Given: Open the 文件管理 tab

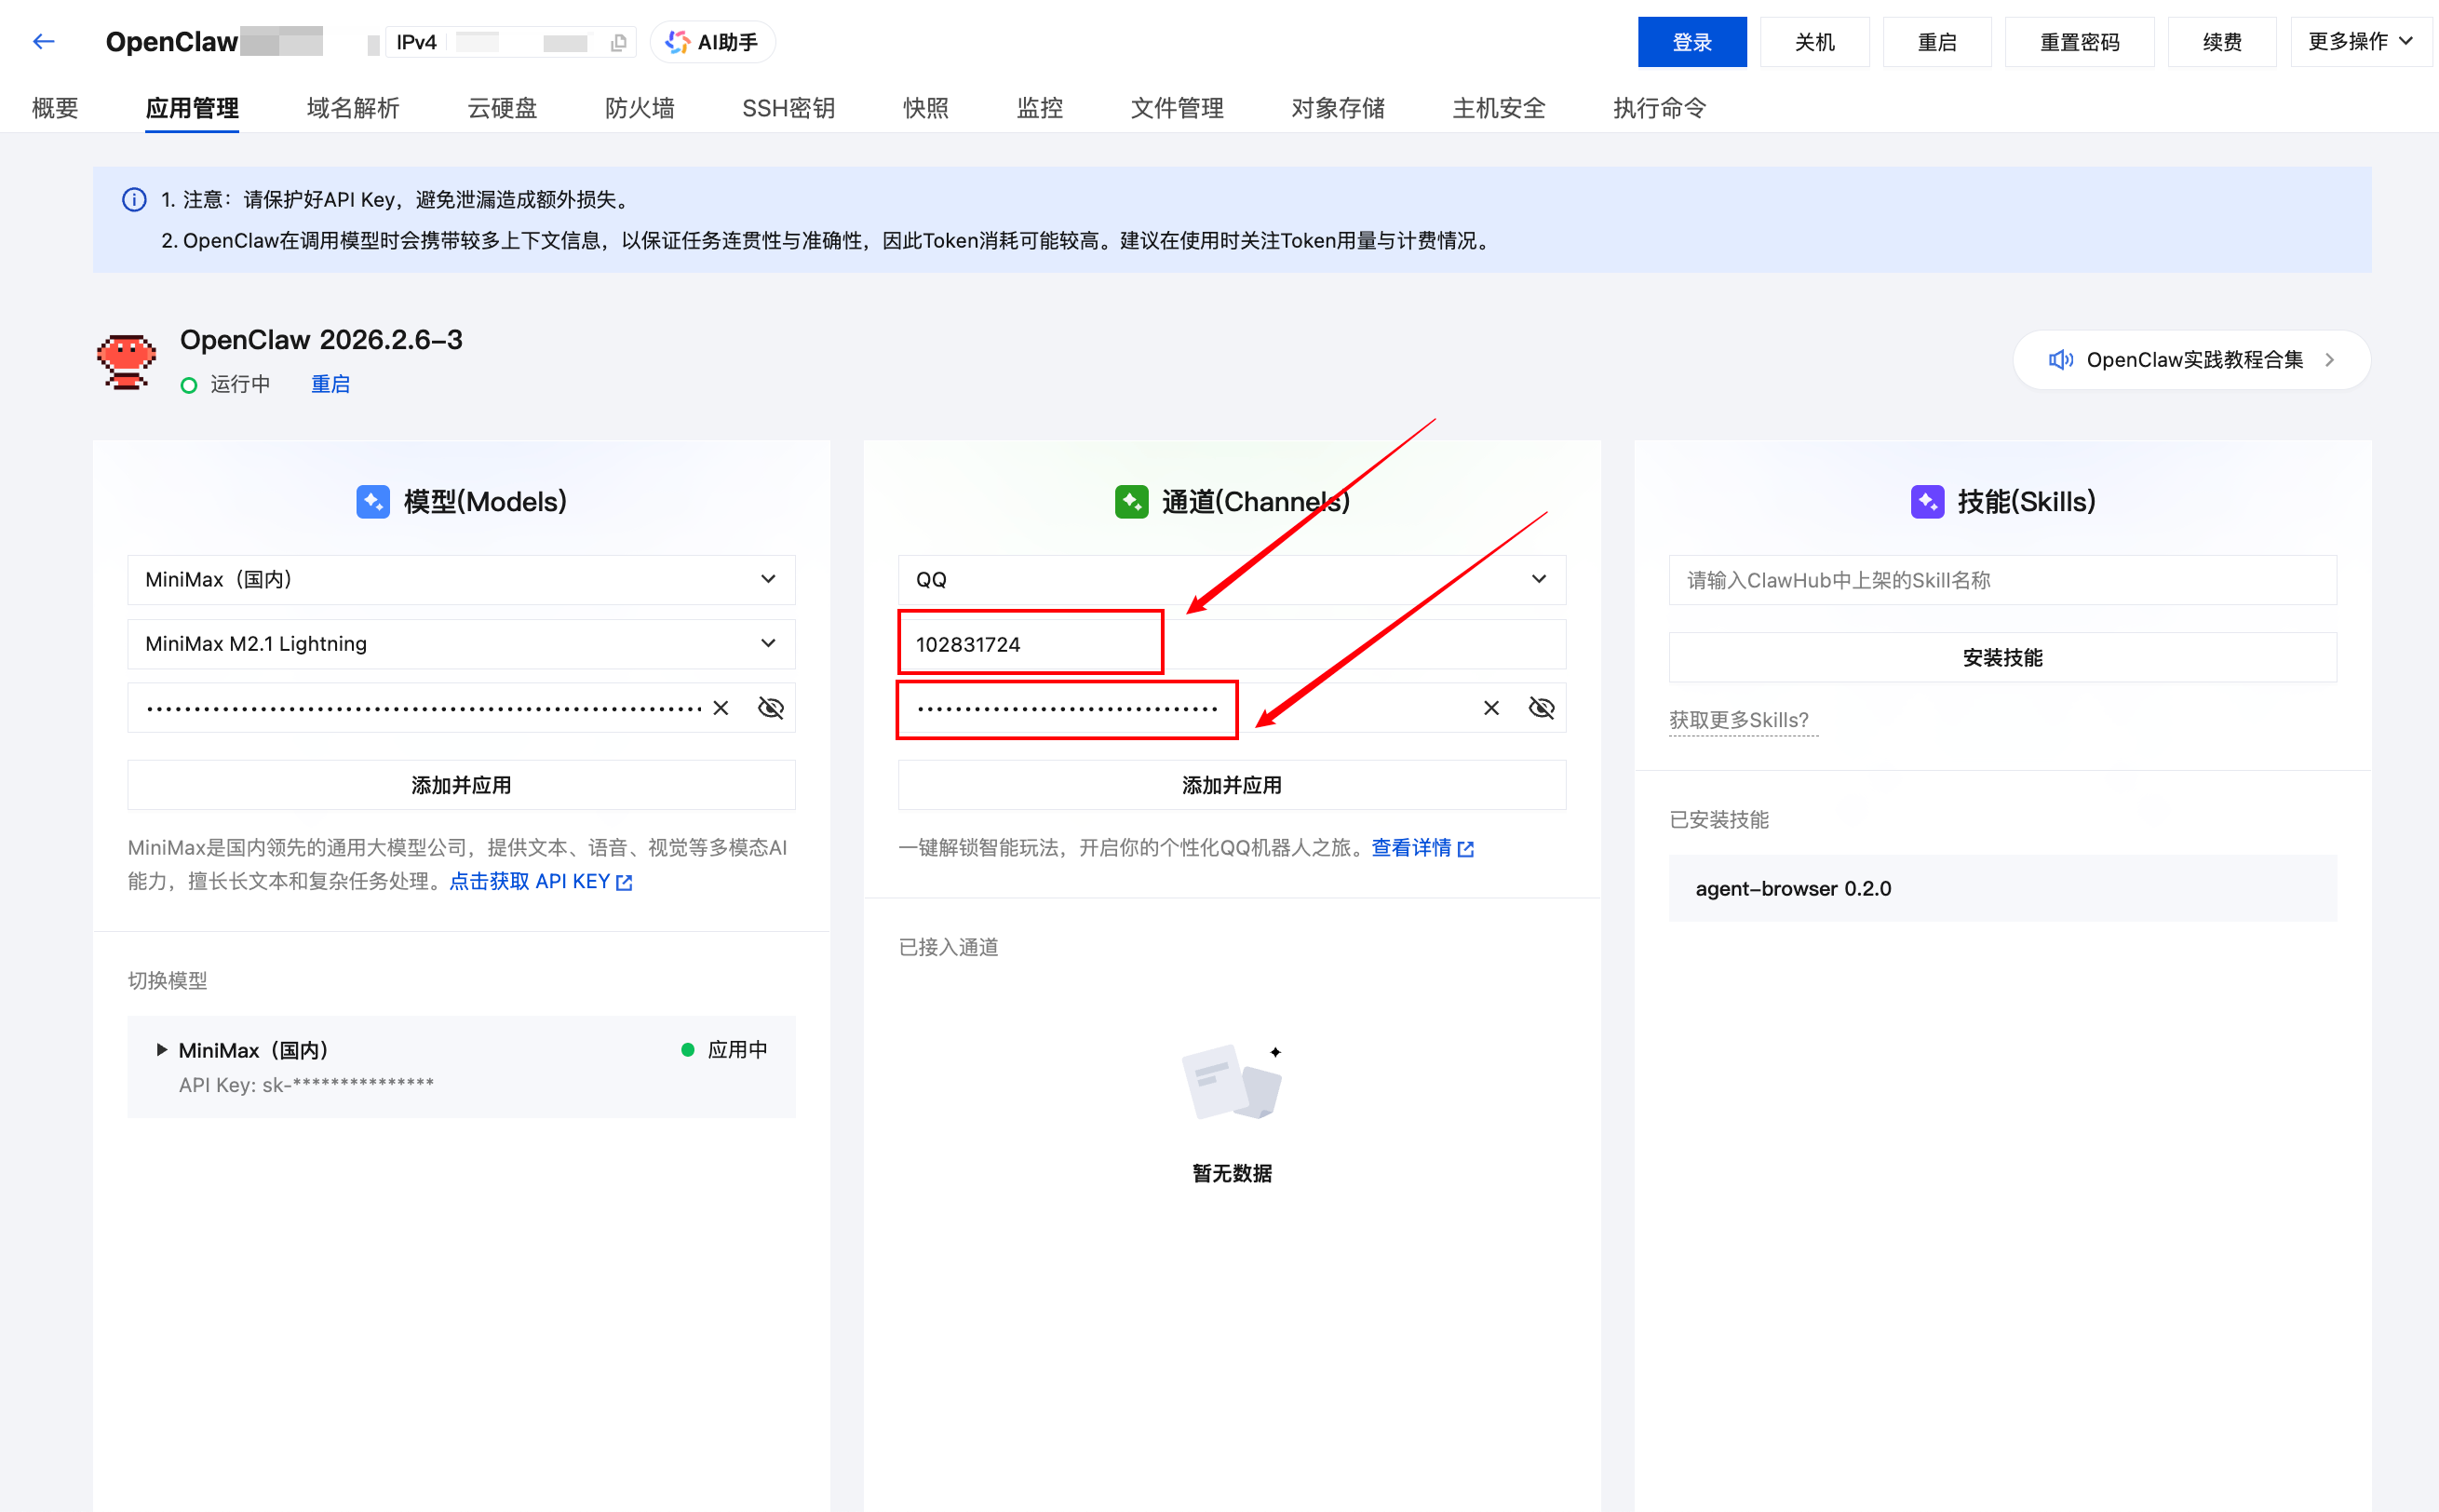Looking at the screenshot, I should click(1178, 108).
